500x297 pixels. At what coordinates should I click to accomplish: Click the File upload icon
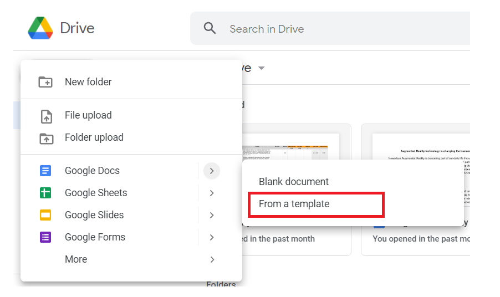[47, 116]
